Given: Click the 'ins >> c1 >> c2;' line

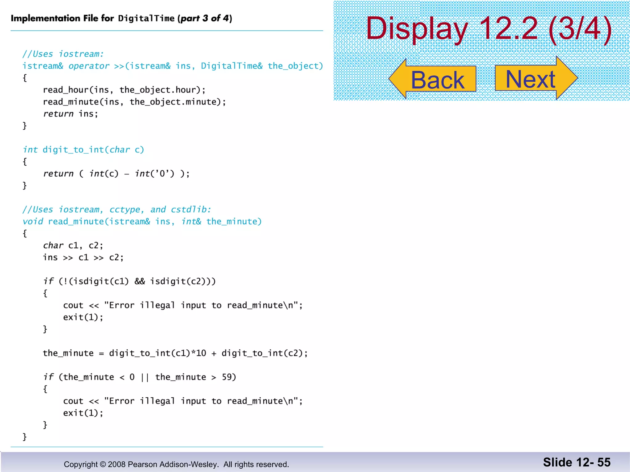Looking at the screenshot, I should coord(83,257).
